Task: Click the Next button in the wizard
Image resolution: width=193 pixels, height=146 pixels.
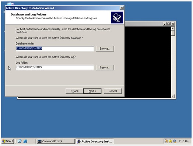Action: (x=92, y=91)
